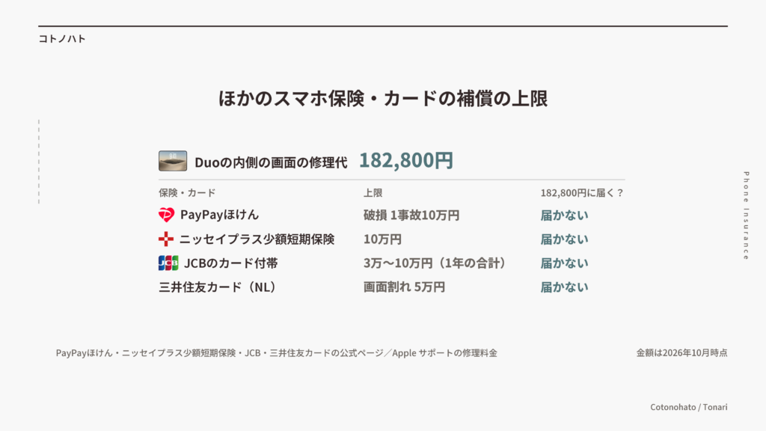The height and width of the screenshot is (431, 766).
Task: Select the コトノハト header label
Action: click(62, 39)
